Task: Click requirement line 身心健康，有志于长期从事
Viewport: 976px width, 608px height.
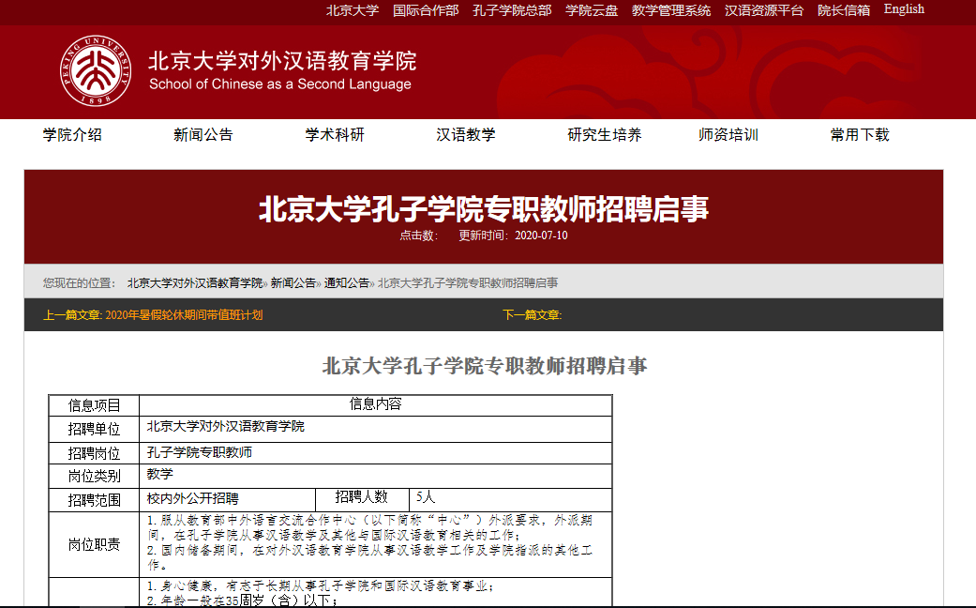Action: [x=320, y=586]
